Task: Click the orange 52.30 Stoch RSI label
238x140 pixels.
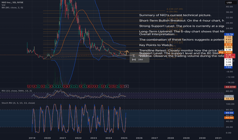Action: 229,118
